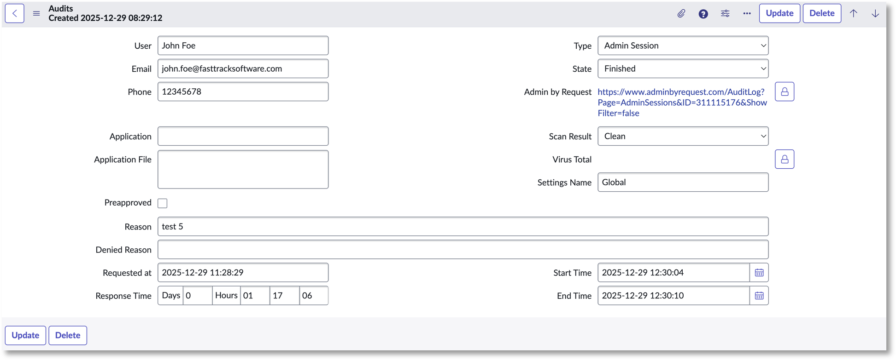This screenshot has height=360, width=896.
Task: Expand the Scan Result dropdown
Action: coord(683,136)
